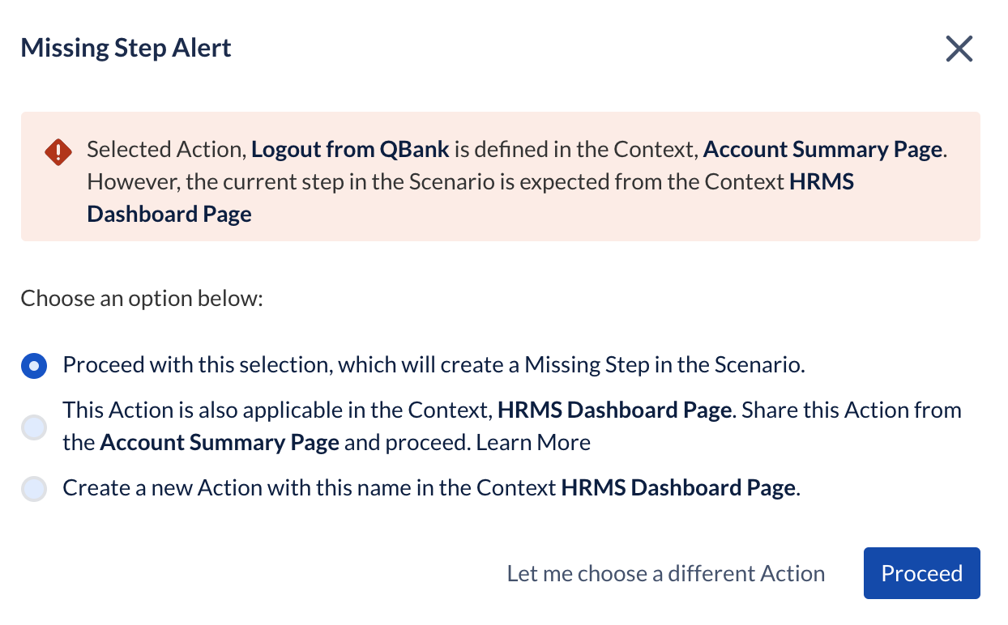This screenshot has width=1008, height=625.
Task: Click Let me choose a different Action
Action: pos(665,574)
